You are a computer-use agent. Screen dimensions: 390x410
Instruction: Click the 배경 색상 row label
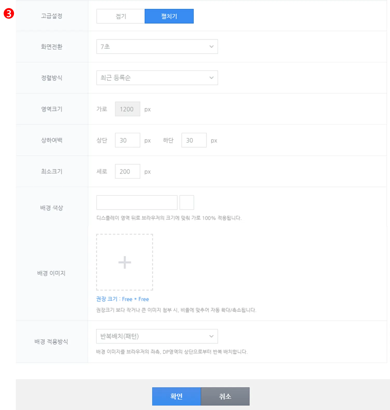point(52,208)
